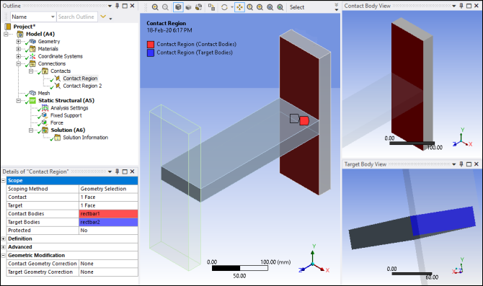
Task: Open Analysis Settings in the outline
Action: tap(69, 108)
